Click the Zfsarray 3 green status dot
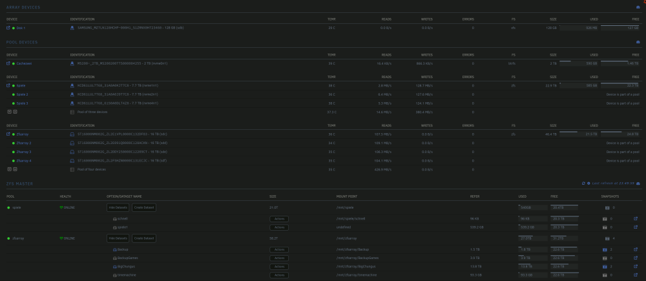646x281 pixels. point(14,152)
